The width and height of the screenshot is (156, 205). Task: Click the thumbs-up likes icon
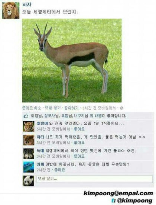[x=26, y=116]
